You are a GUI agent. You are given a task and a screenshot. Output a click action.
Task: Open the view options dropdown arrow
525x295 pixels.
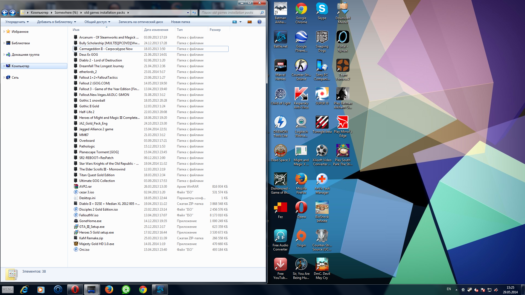pyautogui.click(x=240, y=22)
